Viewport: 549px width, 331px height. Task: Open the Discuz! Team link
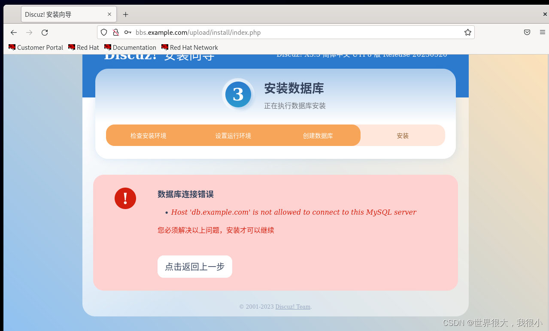[x=293, y=307]
